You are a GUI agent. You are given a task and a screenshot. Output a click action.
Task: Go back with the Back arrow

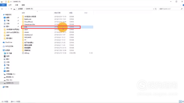[x=2, y=9]
